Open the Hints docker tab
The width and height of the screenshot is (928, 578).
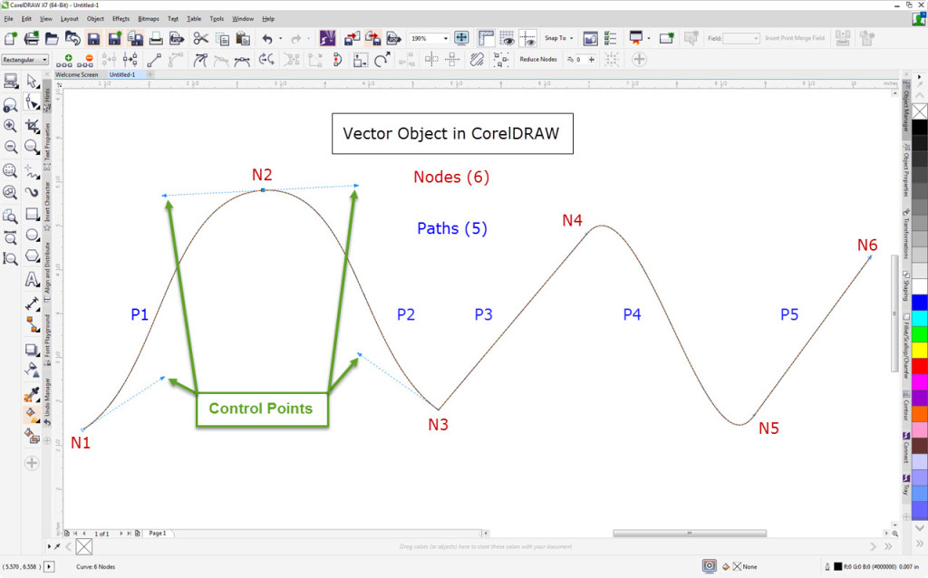point(47,99)
